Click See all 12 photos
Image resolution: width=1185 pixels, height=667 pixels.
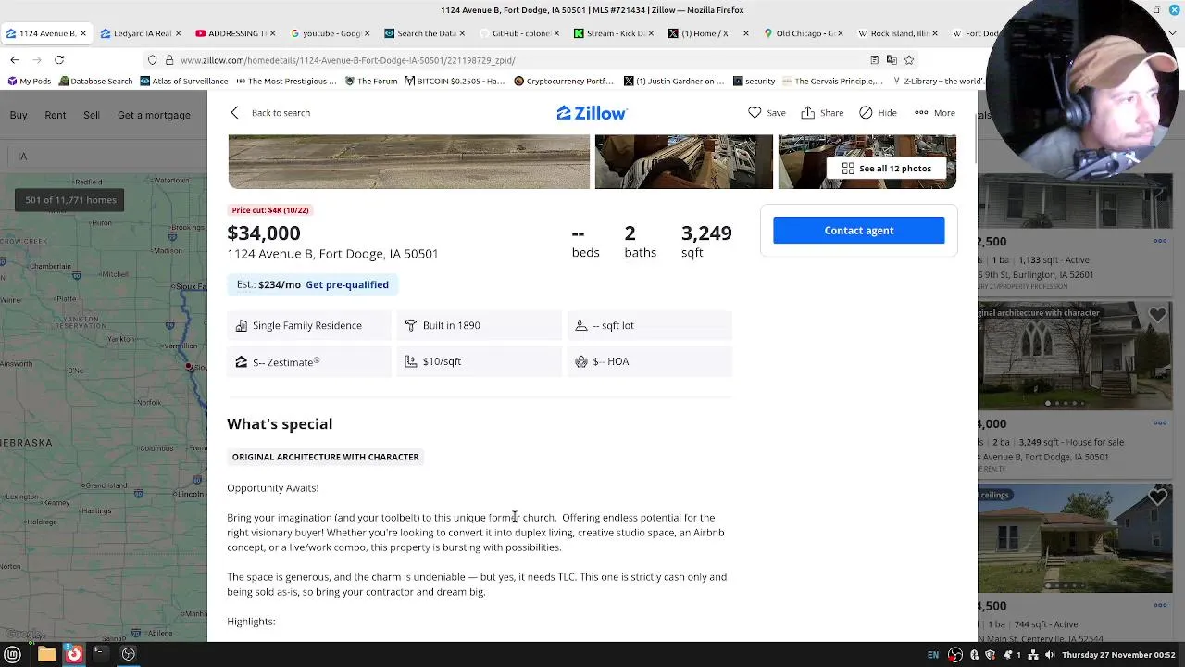(886, 169)
